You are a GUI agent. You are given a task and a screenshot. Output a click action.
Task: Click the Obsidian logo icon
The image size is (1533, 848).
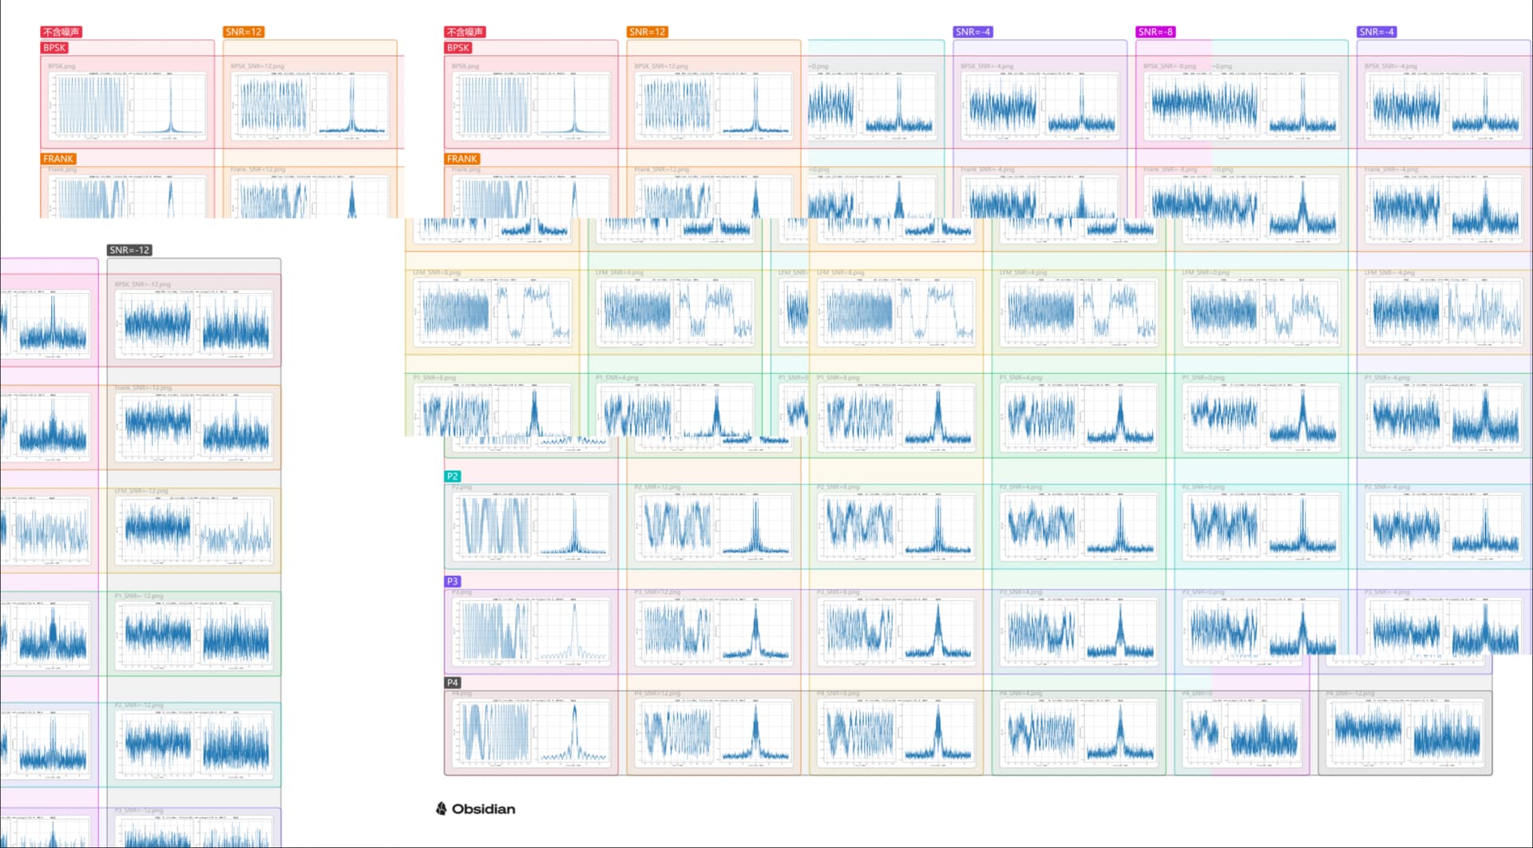point(442,809)
